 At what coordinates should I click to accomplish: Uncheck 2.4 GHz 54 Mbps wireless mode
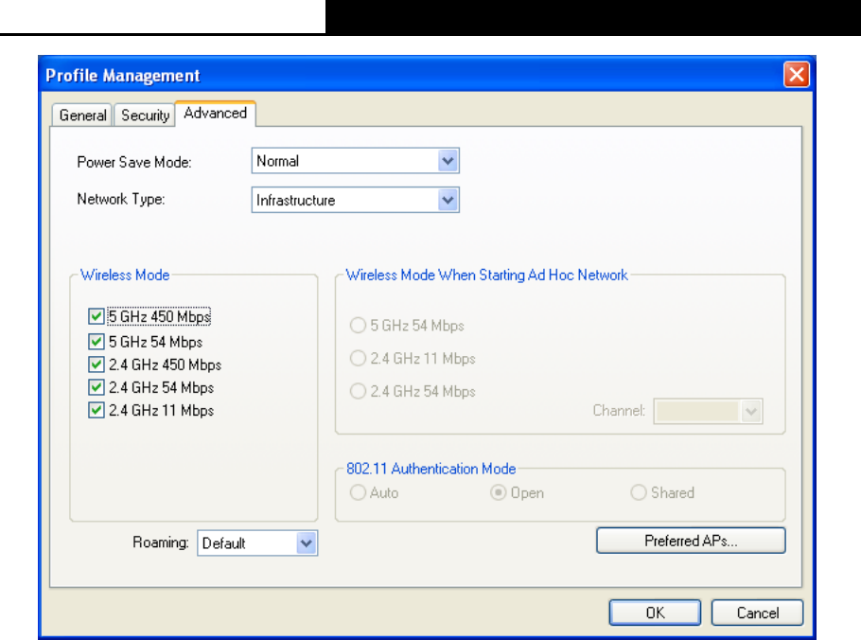tap(97, 387)
